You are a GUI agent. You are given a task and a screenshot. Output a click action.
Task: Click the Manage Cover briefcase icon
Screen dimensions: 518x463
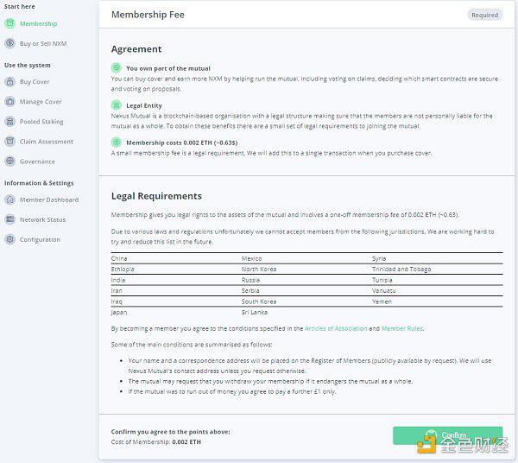[10, 101]
